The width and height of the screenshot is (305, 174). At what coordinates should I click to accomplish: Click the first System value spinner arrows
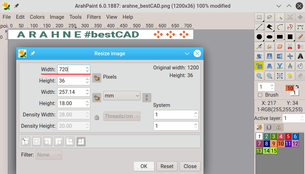click(x=196, y=115)
